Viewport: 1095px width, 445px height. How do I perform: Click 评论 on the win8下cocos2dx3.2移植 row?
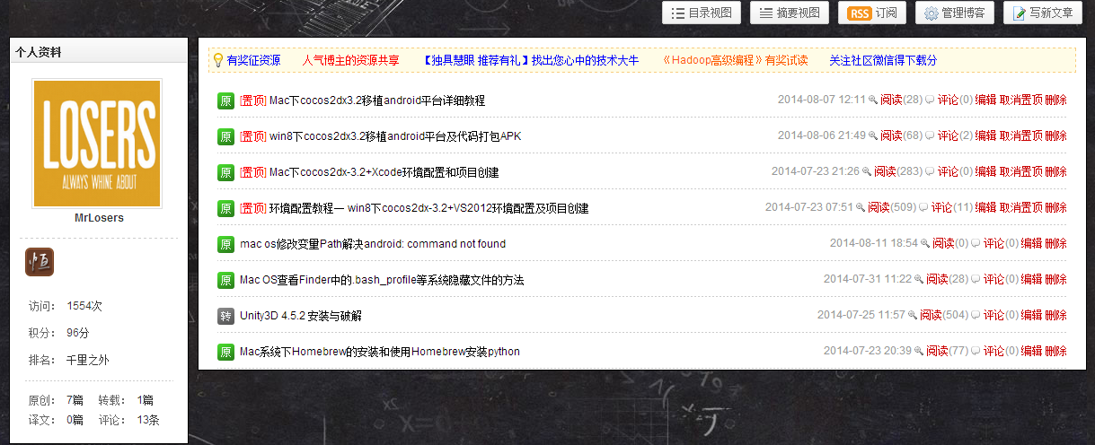[949, 135]
